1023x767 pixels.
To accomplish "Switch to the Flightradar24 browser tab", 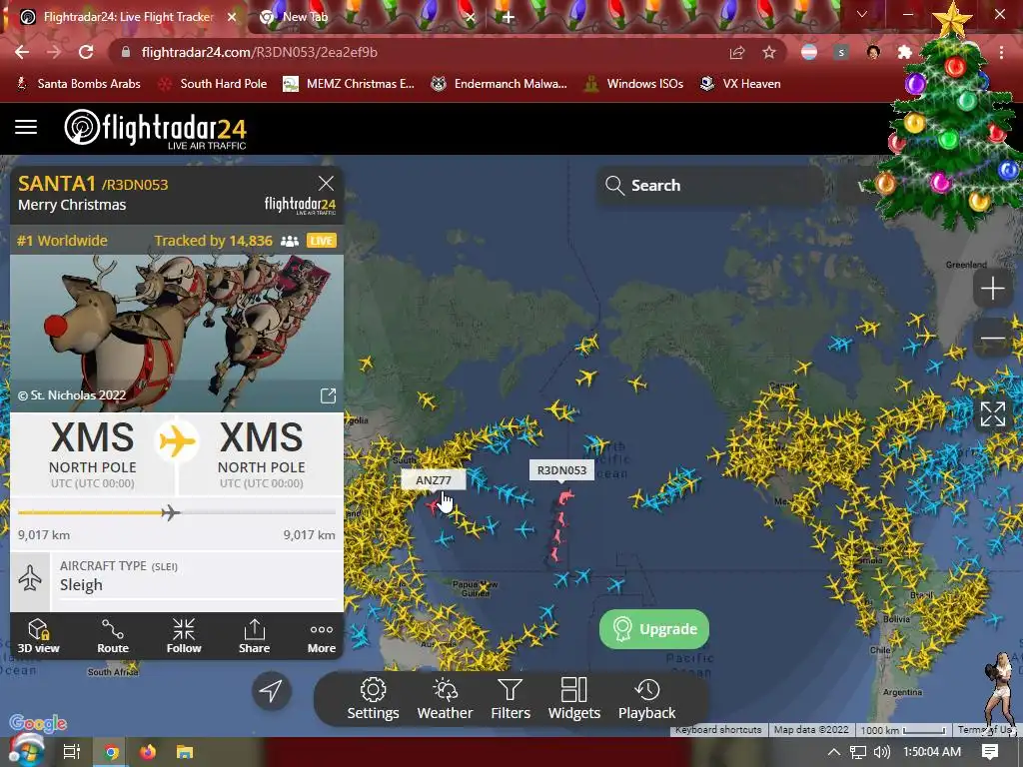I will (x=128, y=17).
